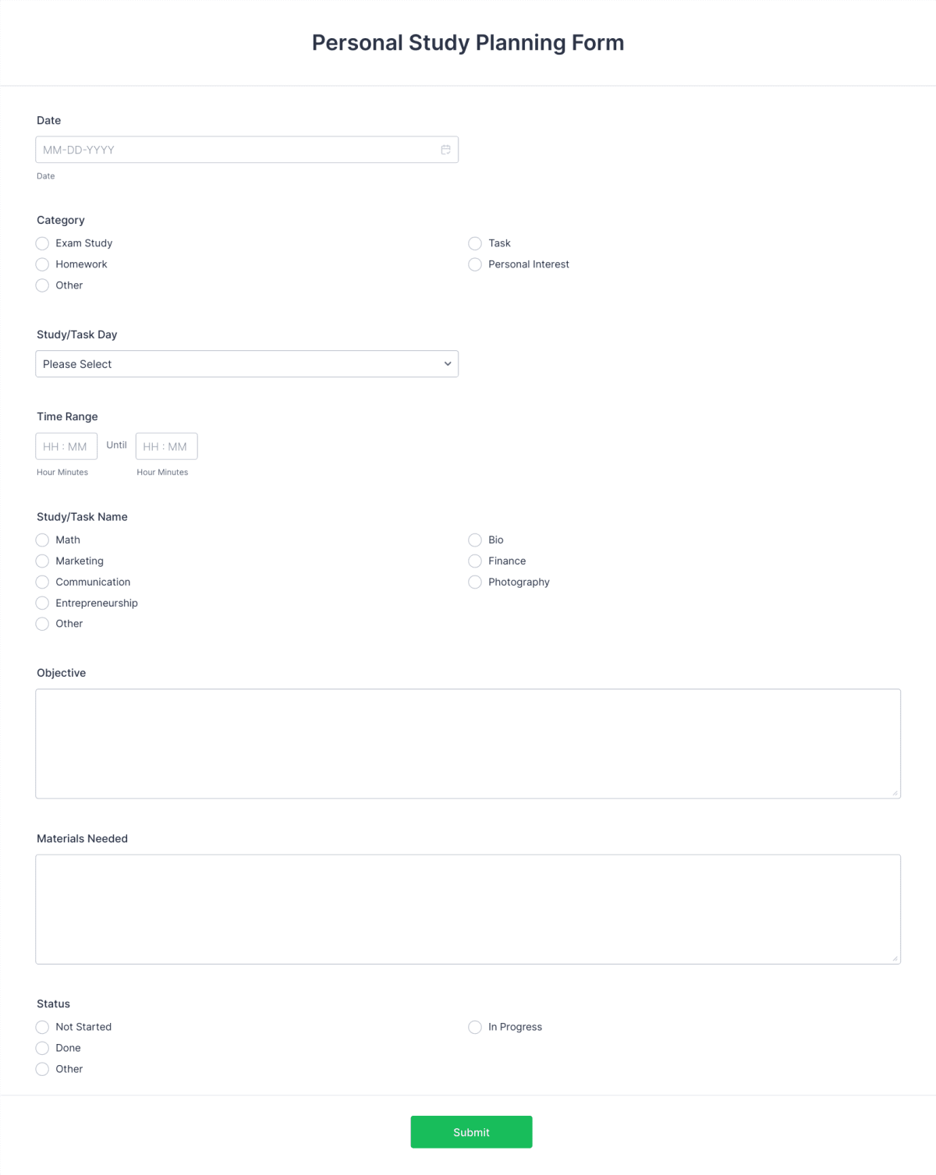
Task: Click the dropdown chevron on Study/Task Day
Action: 447,363
